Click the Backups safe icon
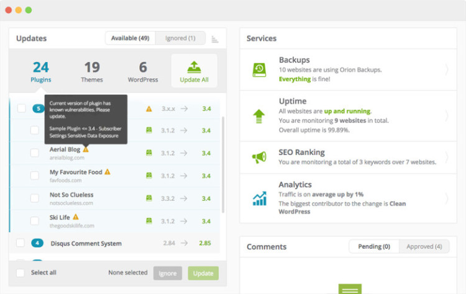Screen dimensions: 466x294 tap(259, 69)
